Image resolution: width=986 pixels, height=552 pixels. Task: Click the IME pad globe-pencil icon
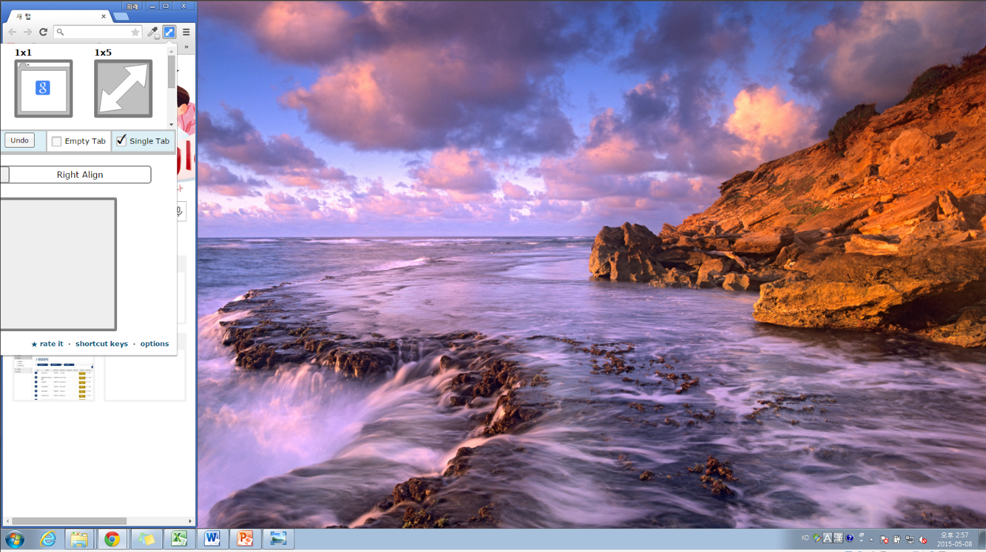(x=817, y=538)
